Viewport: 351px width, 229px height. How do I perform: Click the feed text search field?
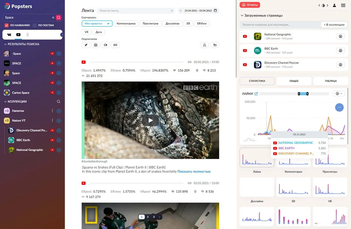[136, 11]
